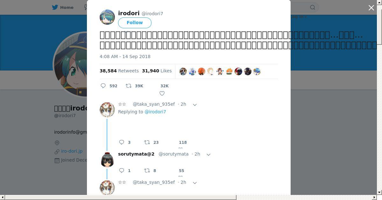Retweet sorutymata's tweet with 8 retweets

[x=147, y=170]
